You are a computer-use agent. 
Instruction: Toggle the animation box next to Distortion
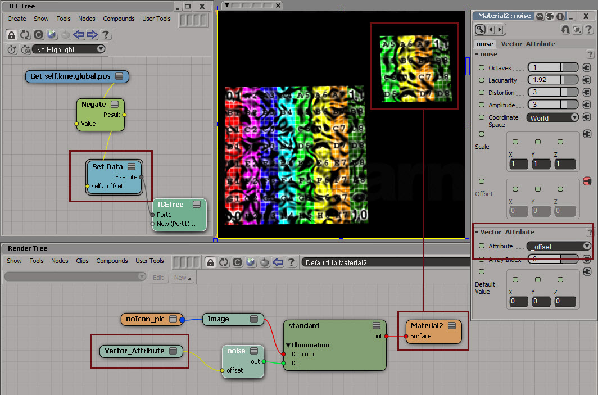tap(482, 92)
